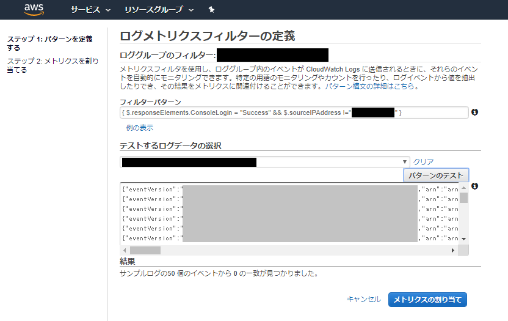This screenshot has height=321, width=508.
Task: Click the log area scroll up arrow
Action: click(x=463, y=188)
